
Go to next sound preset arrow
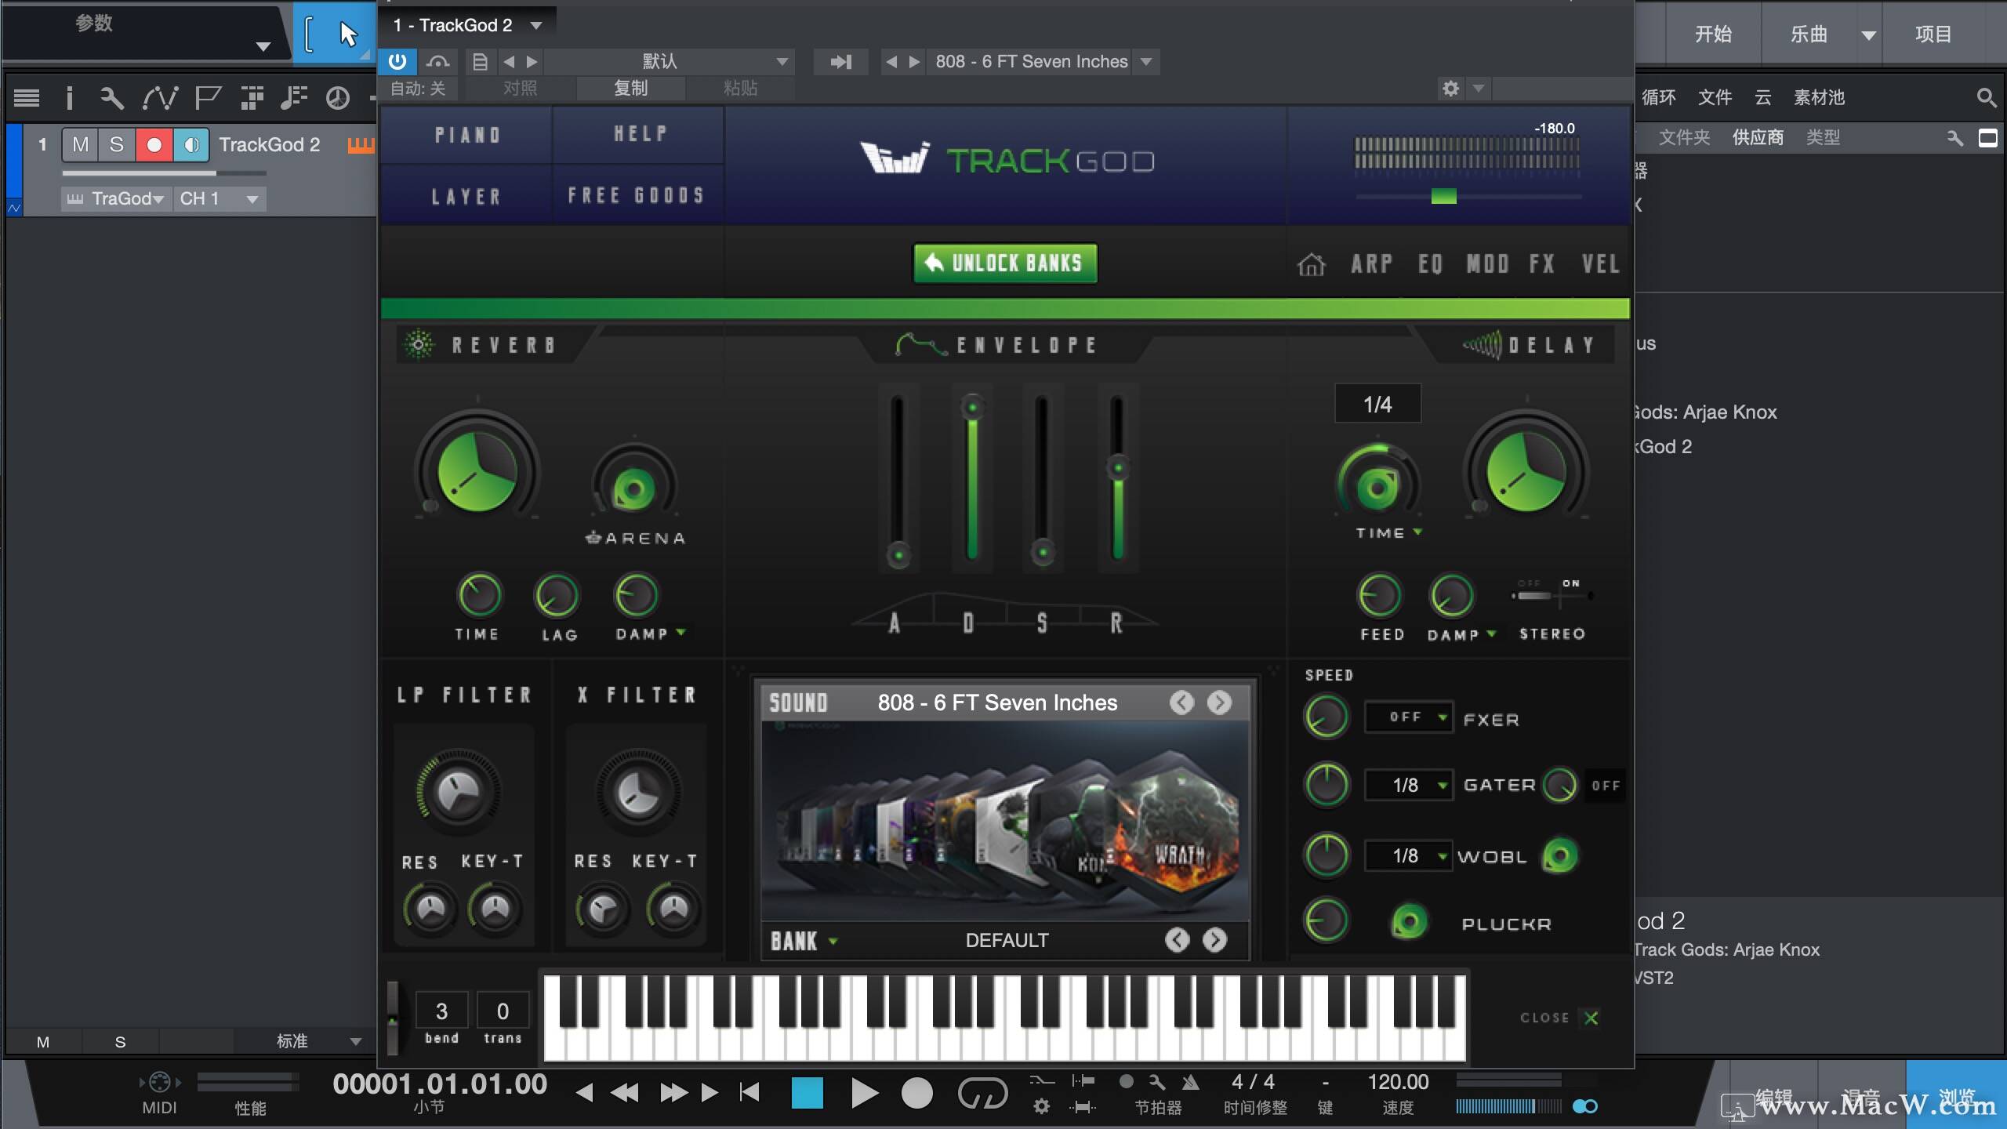pos(1218,702)
